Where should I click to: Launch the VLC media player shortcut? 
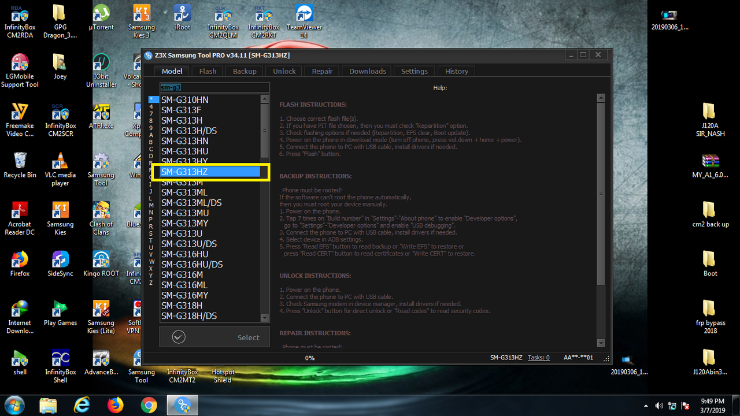[60, 169]
